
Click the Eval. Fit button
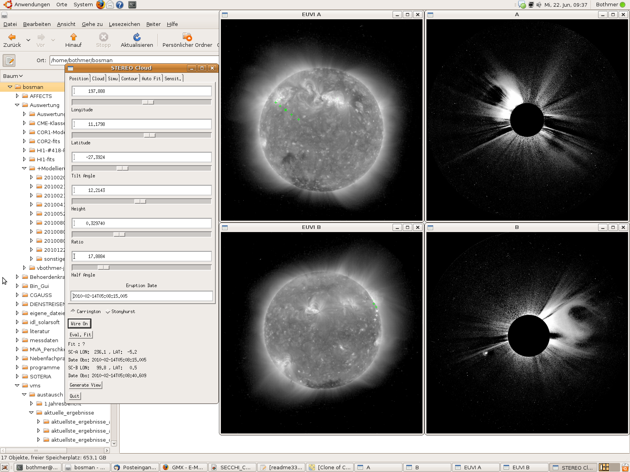tap(80, 335)
